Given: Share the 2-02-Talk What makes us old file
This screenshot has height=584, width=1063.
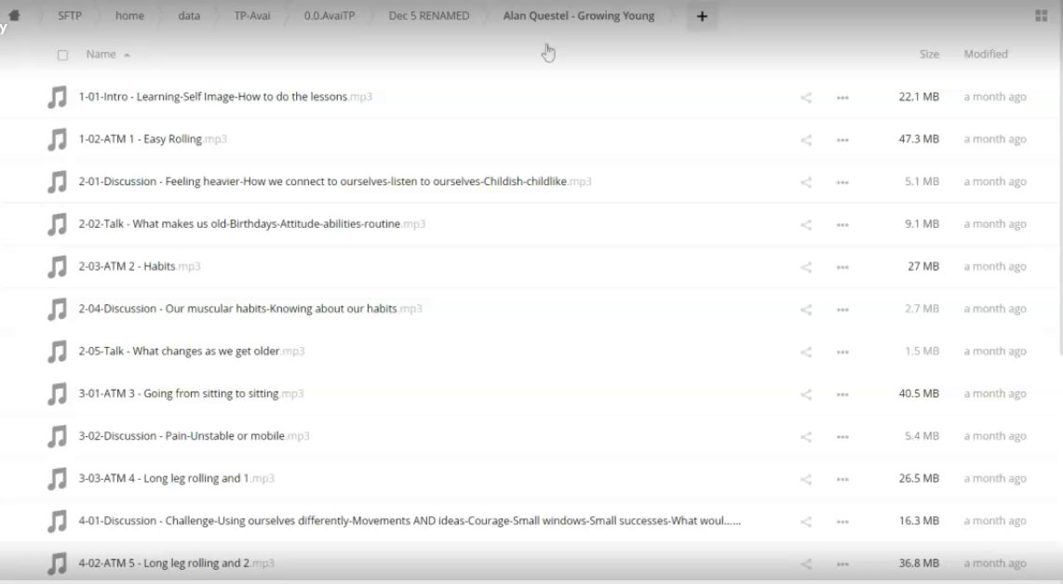Looking at the screenshot, I should point(805,225).
